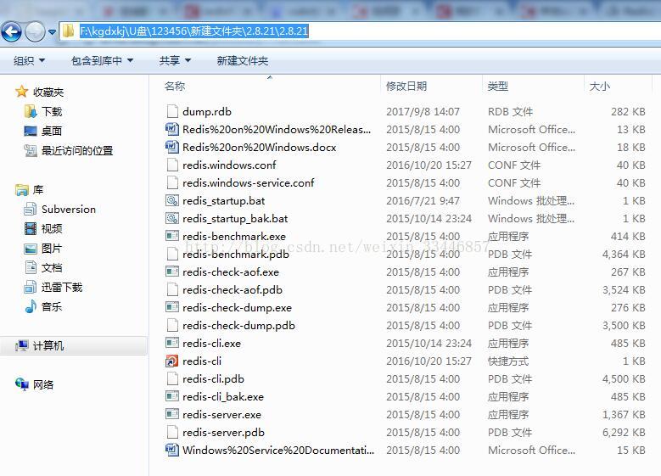Click the Back navigation arrow button

point(12,32)
